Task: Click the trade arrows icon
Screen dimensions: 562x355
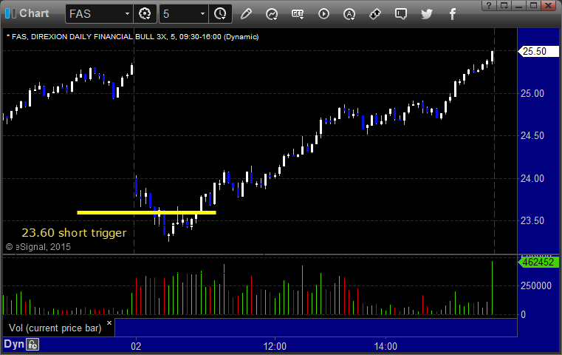Action: [x=375, y=14]
